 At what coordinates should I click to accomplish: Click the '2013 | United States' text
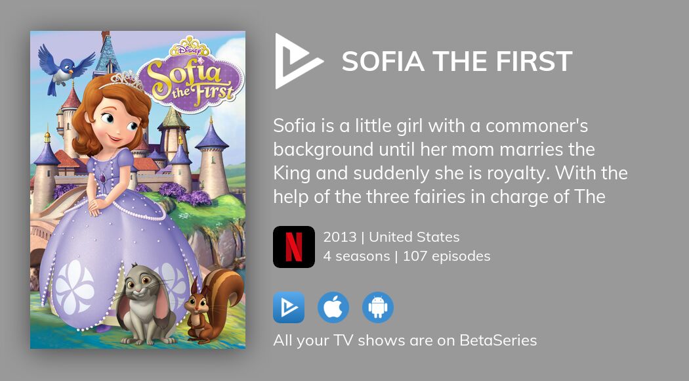391,237
